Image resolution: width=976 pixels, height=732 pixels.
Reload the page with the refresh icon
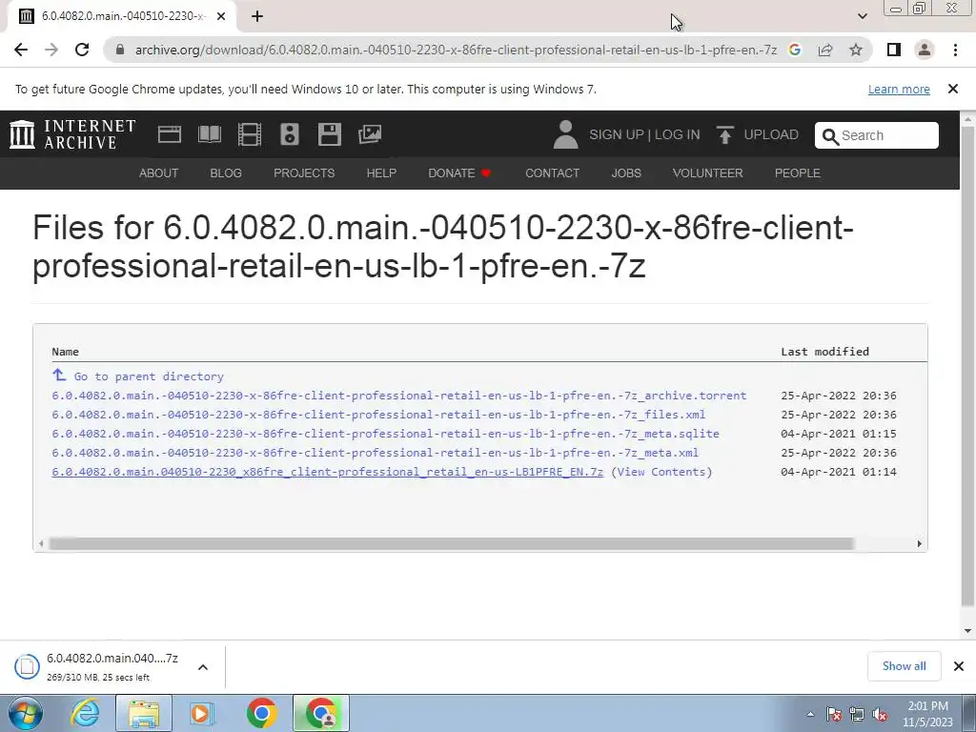tap(82, 50)
